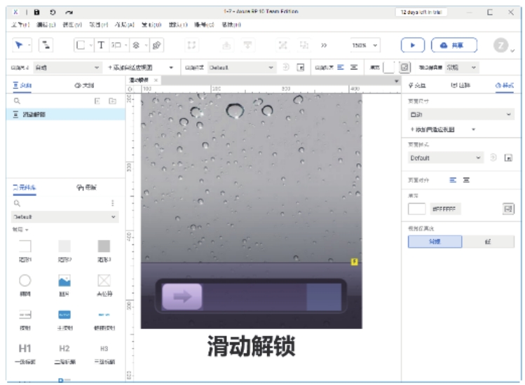Expand the Default library dropdown

click(63, 217)
